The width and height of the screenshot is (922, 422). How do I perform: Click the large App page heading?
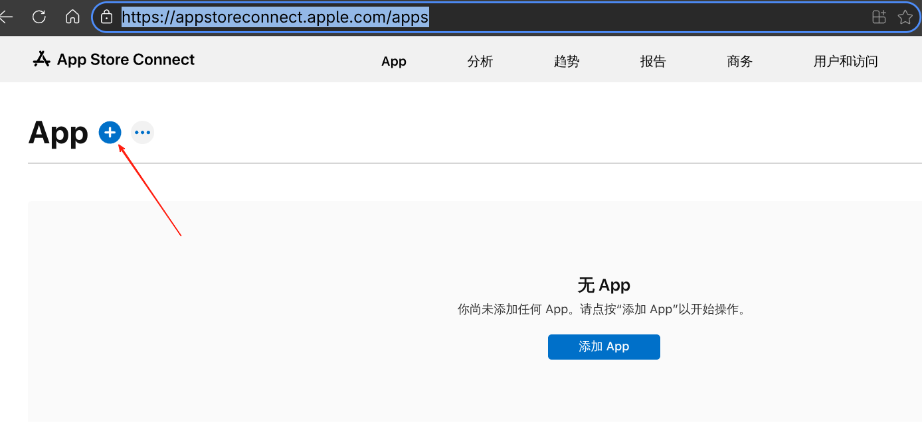(x=58, y=133)
